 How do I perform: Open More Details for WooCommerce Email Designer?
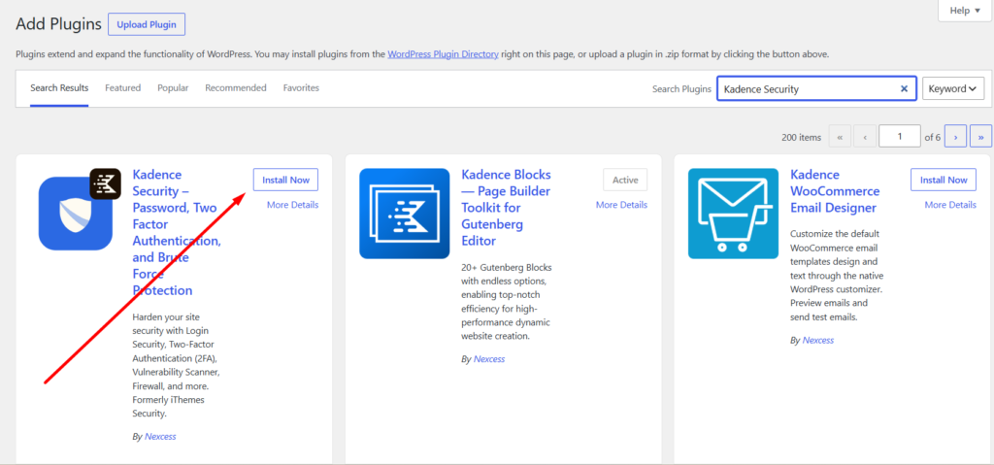[x=950, y=205]
